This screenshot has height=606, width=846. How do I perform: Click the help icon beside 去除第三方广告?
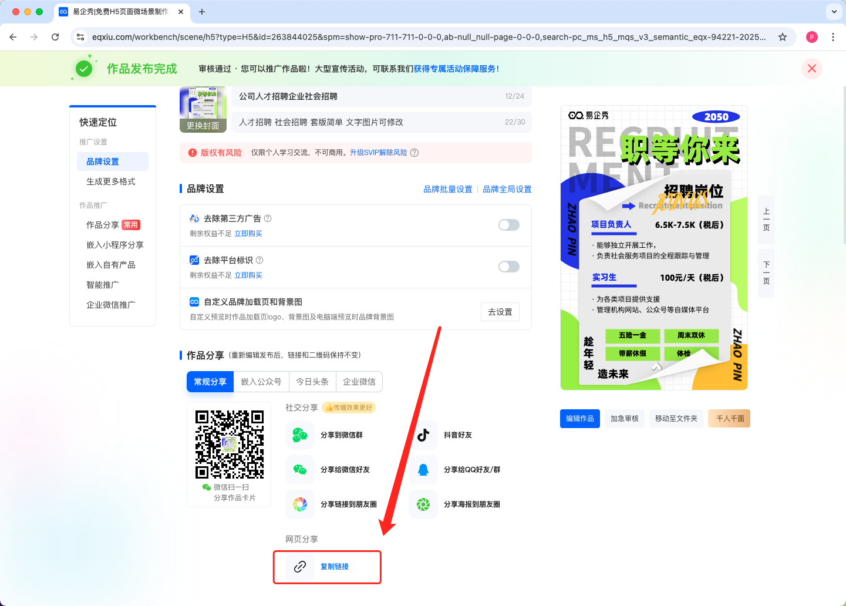coord(268,218)
